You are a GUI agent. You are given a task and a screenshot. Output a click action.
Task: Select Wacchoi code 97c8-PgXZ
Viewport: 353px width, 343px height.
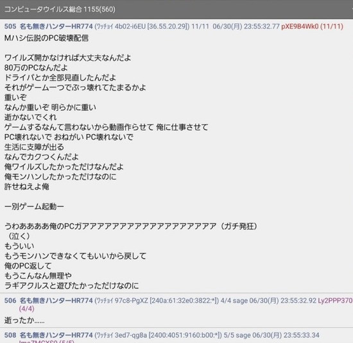[x=131, y=301]
